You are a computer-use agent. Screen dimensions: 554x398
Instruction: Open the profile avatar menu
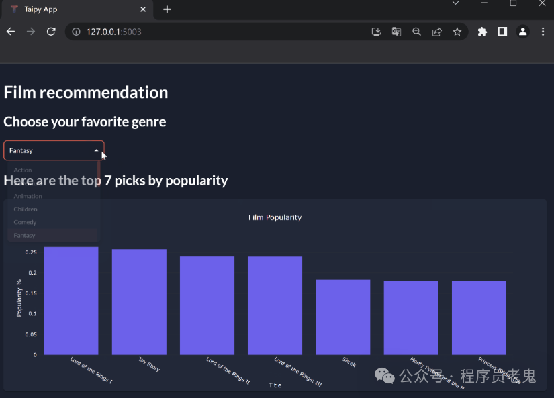pos(523,32)
